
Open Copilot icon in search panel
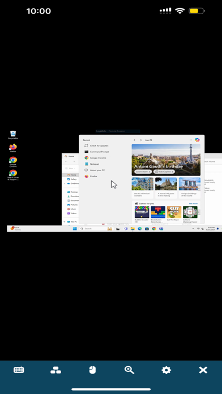[x=197, y=140]
